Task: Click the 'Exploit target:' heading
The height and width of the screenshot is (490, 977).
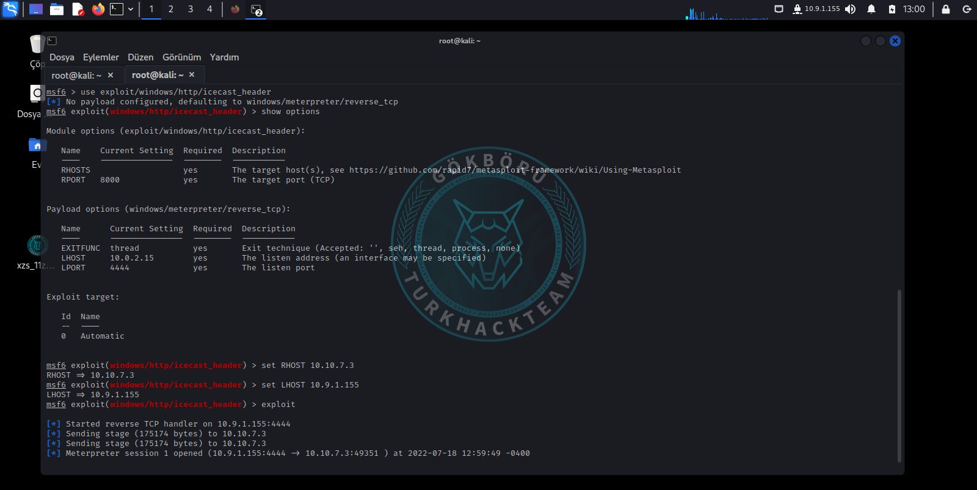Action: click(83, 297)
